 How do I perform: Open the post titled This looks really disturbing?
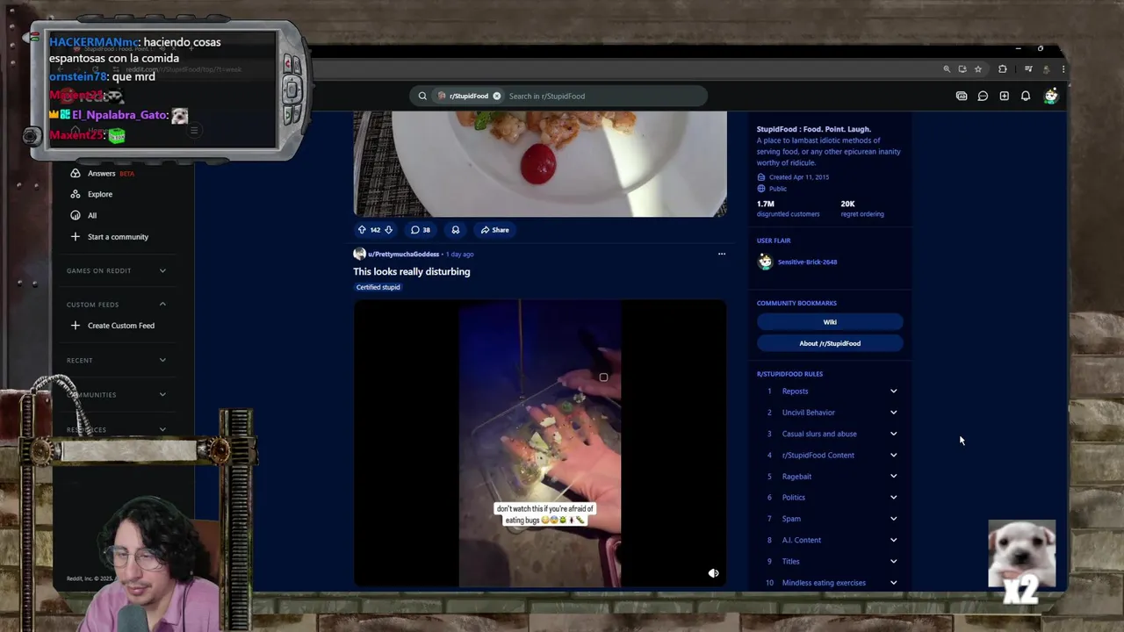(x=412, y=271)
